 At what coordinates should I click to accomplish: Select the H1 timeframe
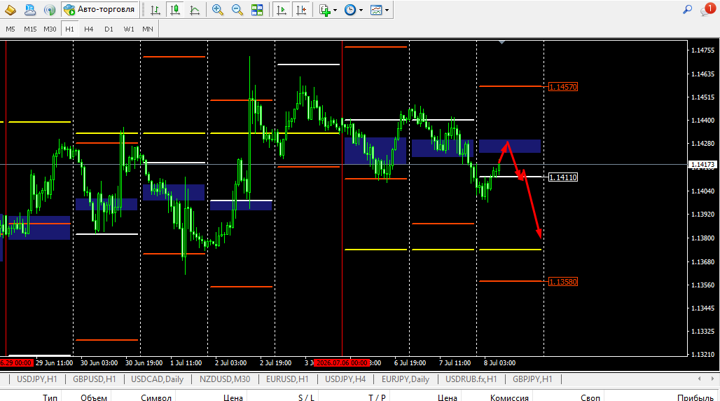click(x=69, y=29)
